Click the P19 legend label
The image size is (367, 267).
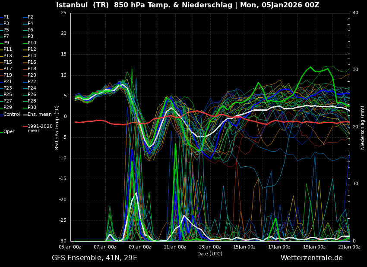[7, 75]
